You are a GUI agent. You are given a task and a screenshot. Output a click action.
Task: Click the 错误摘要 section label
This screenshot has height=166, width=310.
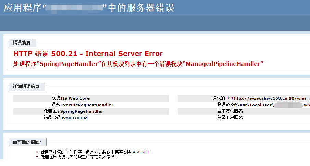tap(22, 43)
